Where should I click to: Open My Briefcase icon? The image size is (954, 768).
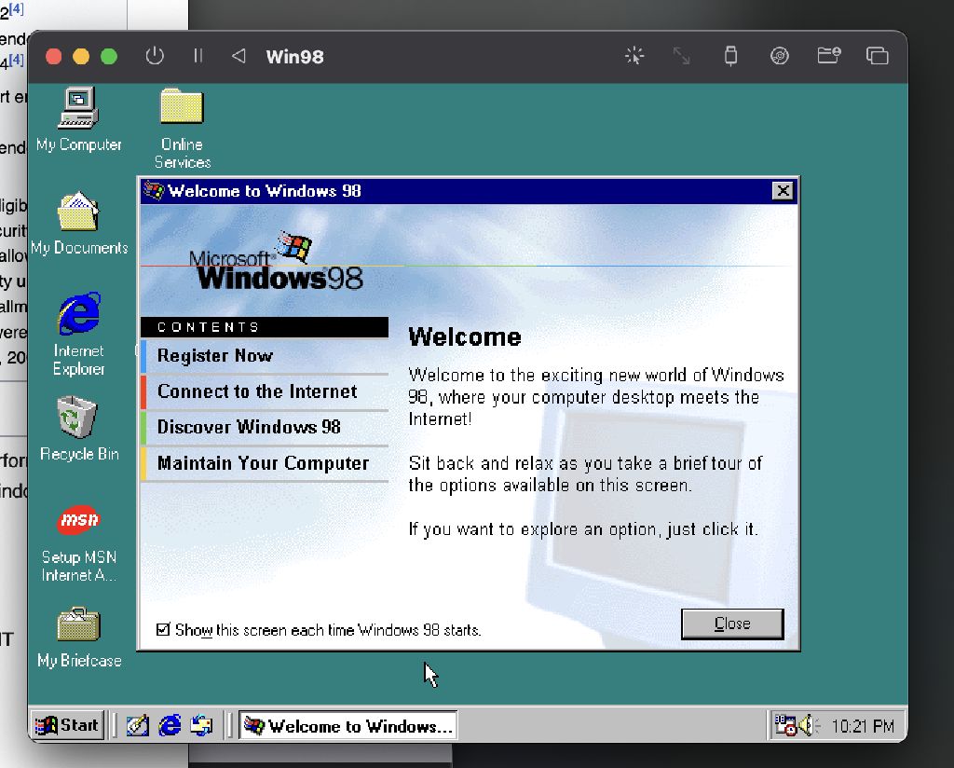[x=78, y=625]
